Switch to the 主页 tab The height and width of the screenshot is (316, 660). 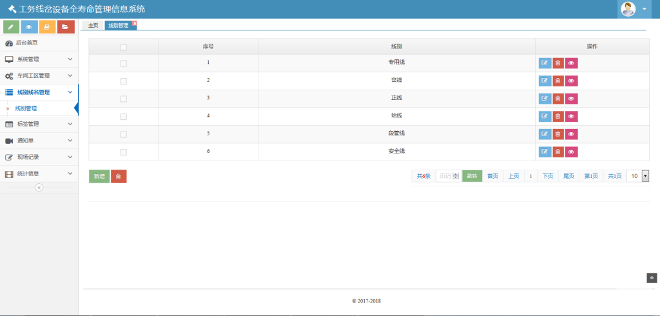click(93, 26)
